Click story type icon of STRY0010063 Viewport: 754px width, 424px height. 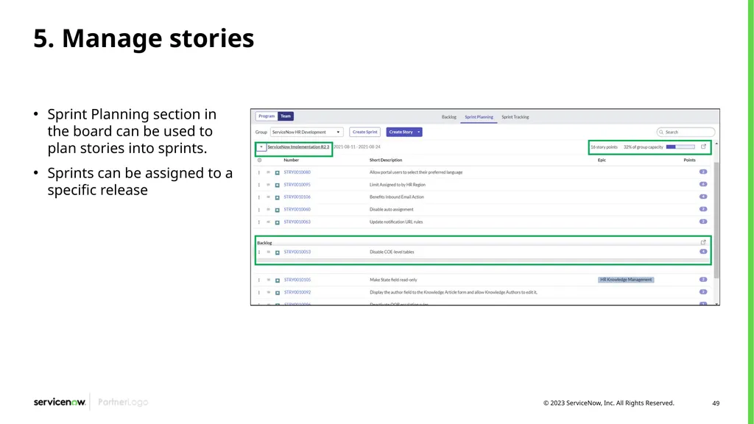[278, 222]
